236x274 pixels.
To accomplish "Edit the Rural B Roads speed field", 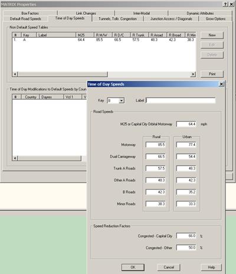I will point(156,192).
